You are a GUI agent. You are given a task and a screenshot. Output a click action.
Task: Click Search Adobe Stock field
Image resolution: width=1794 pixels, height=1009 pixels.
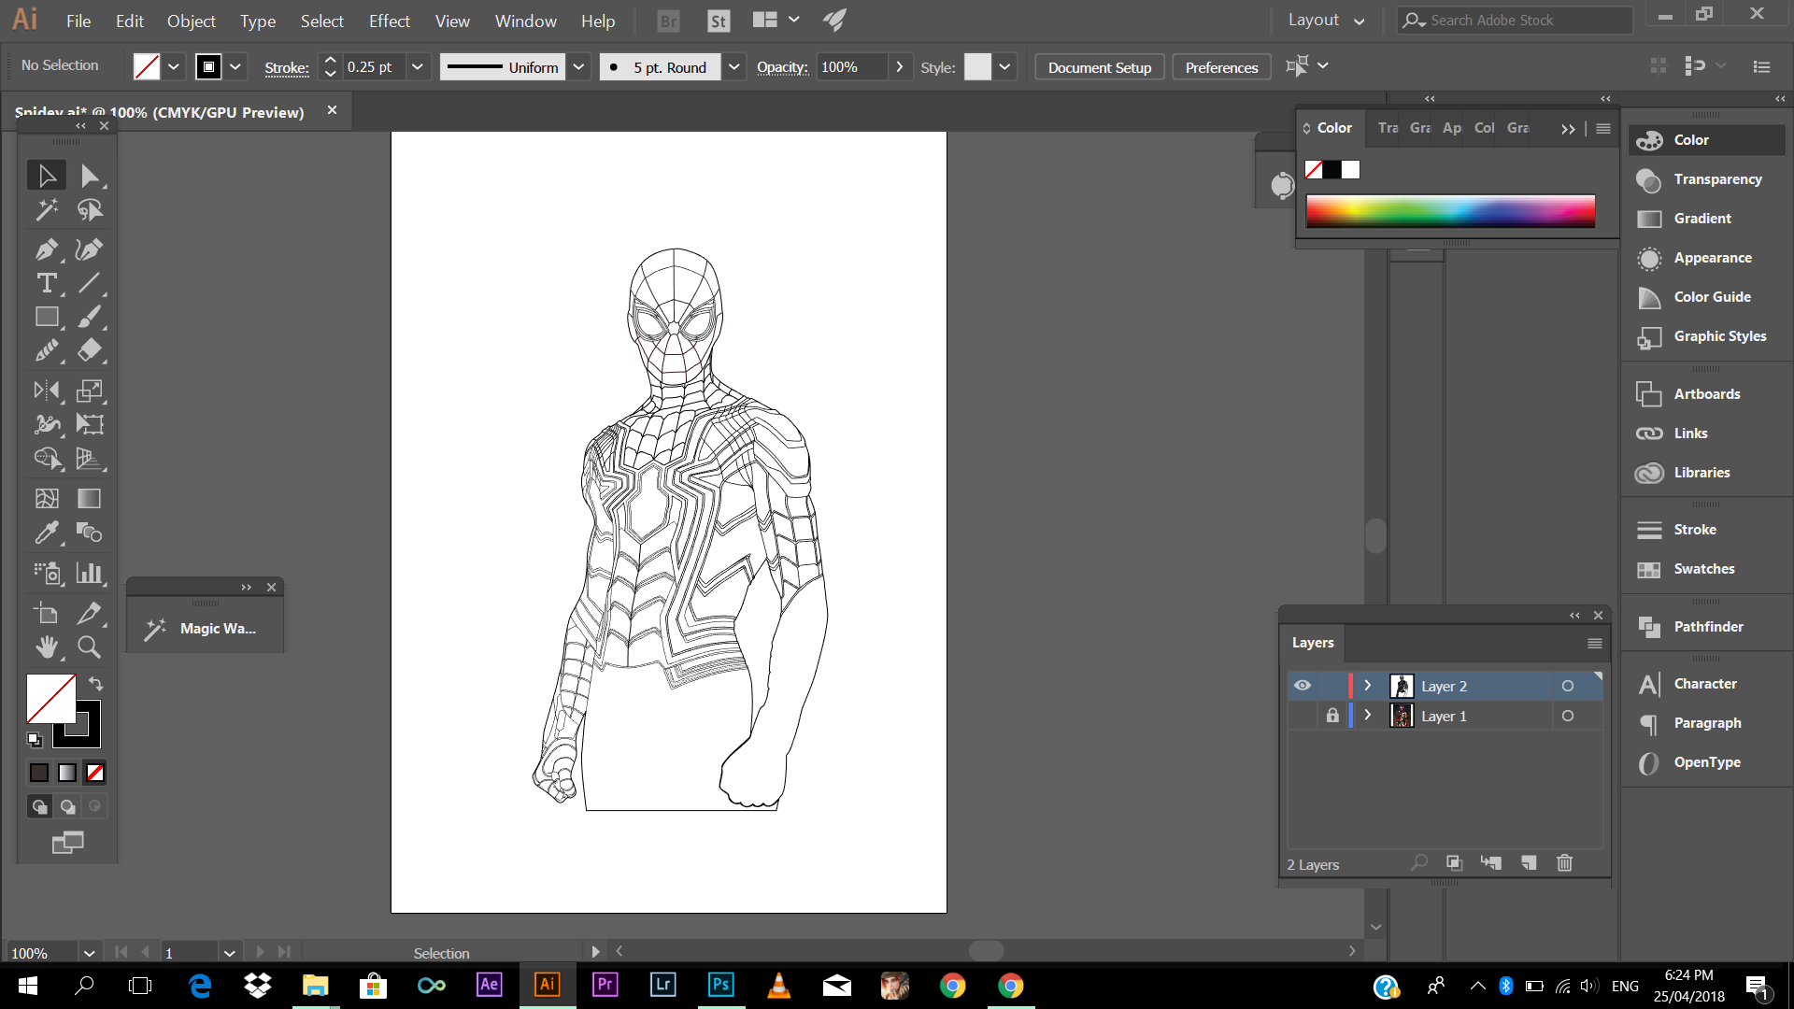pyautogui.click(x=1515, y=21)
